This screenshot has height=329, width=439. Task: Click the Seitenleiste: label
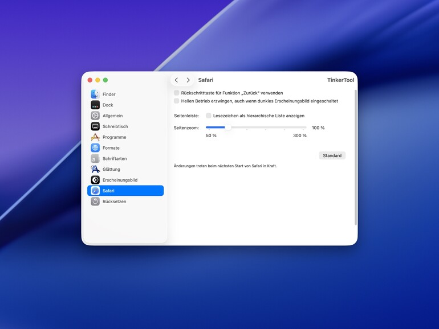(186, 116)
